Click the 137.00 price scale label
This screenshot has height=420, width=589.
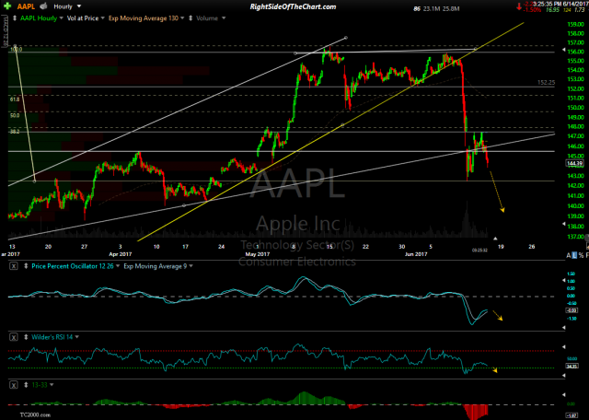click(577, 237)
